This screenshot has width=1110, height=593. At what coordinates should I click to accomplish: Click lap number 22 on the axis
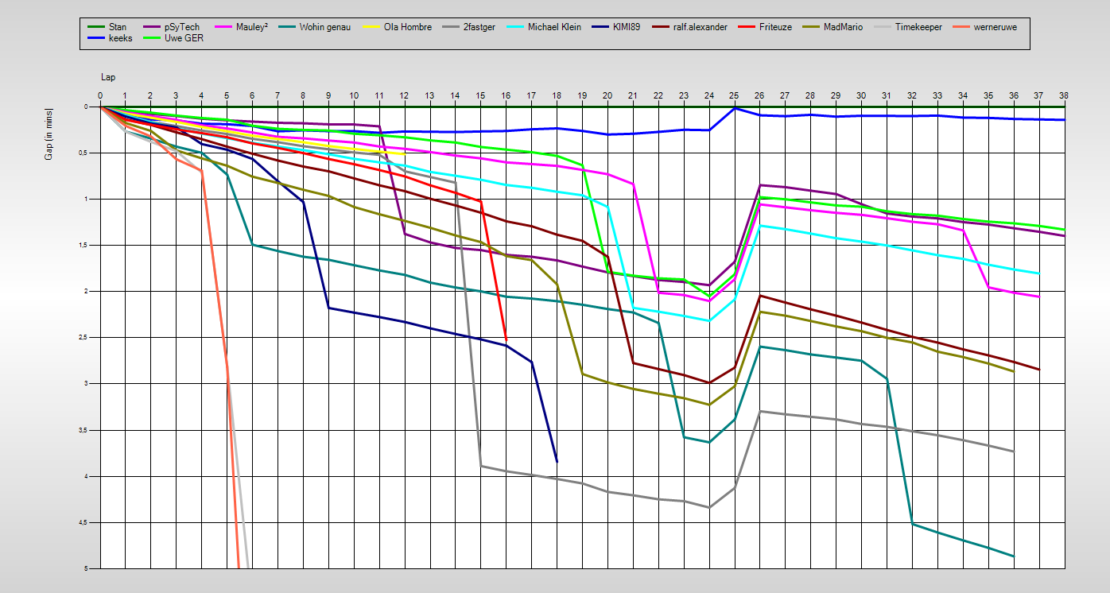tap(658, 96)
